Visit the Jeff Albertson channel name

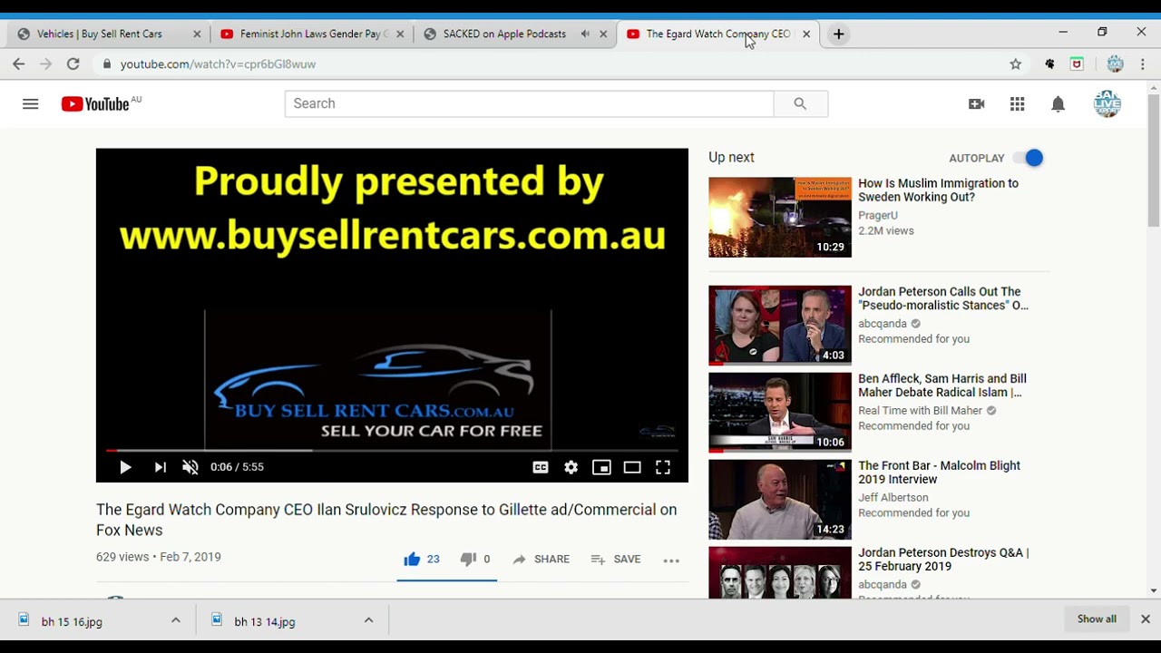tap(893, 497)
